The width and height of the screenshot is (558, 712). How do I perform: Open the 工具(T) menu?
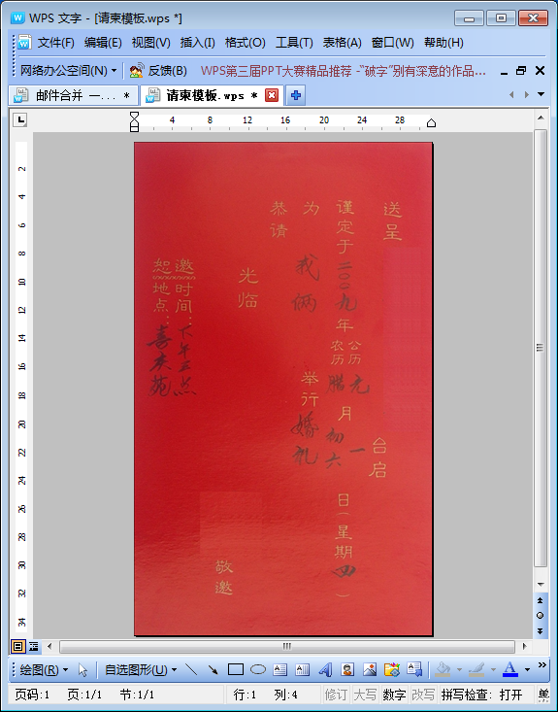[294, 43]
